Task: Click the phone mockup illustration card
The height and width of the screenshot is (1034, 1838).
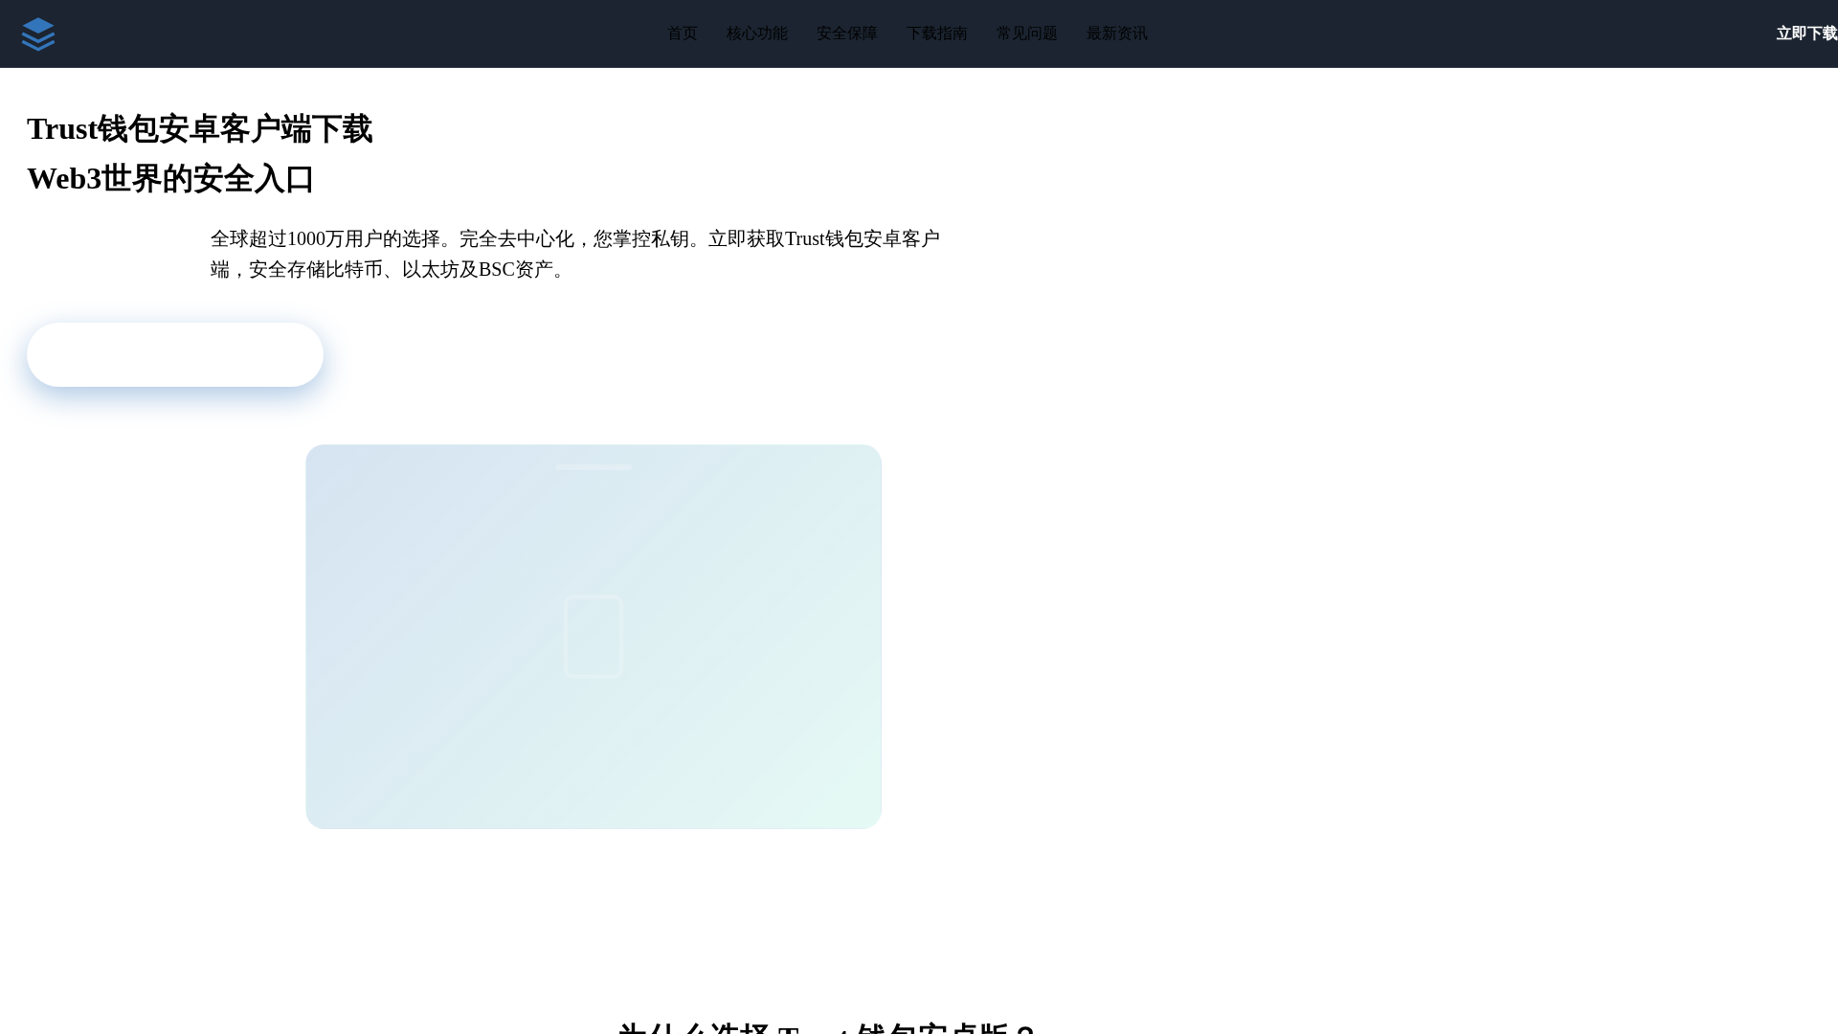Action: [x=594, y=637]
